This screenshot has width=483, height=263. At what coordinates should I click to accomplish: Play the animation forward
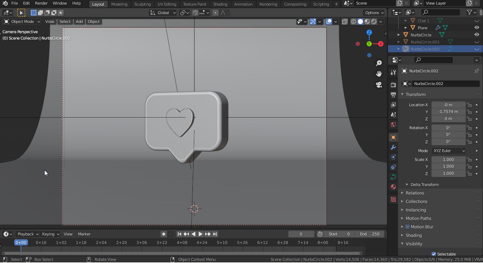point(200,234)
